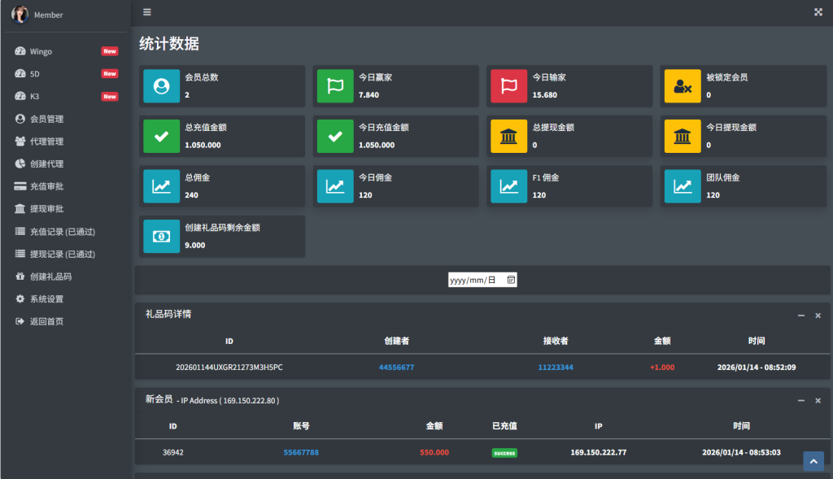Image resolution: width=833 pixels, height=479 pixels.
Task: Click the blue user icon on 会员总数 card
Action: tap(161, 85)
